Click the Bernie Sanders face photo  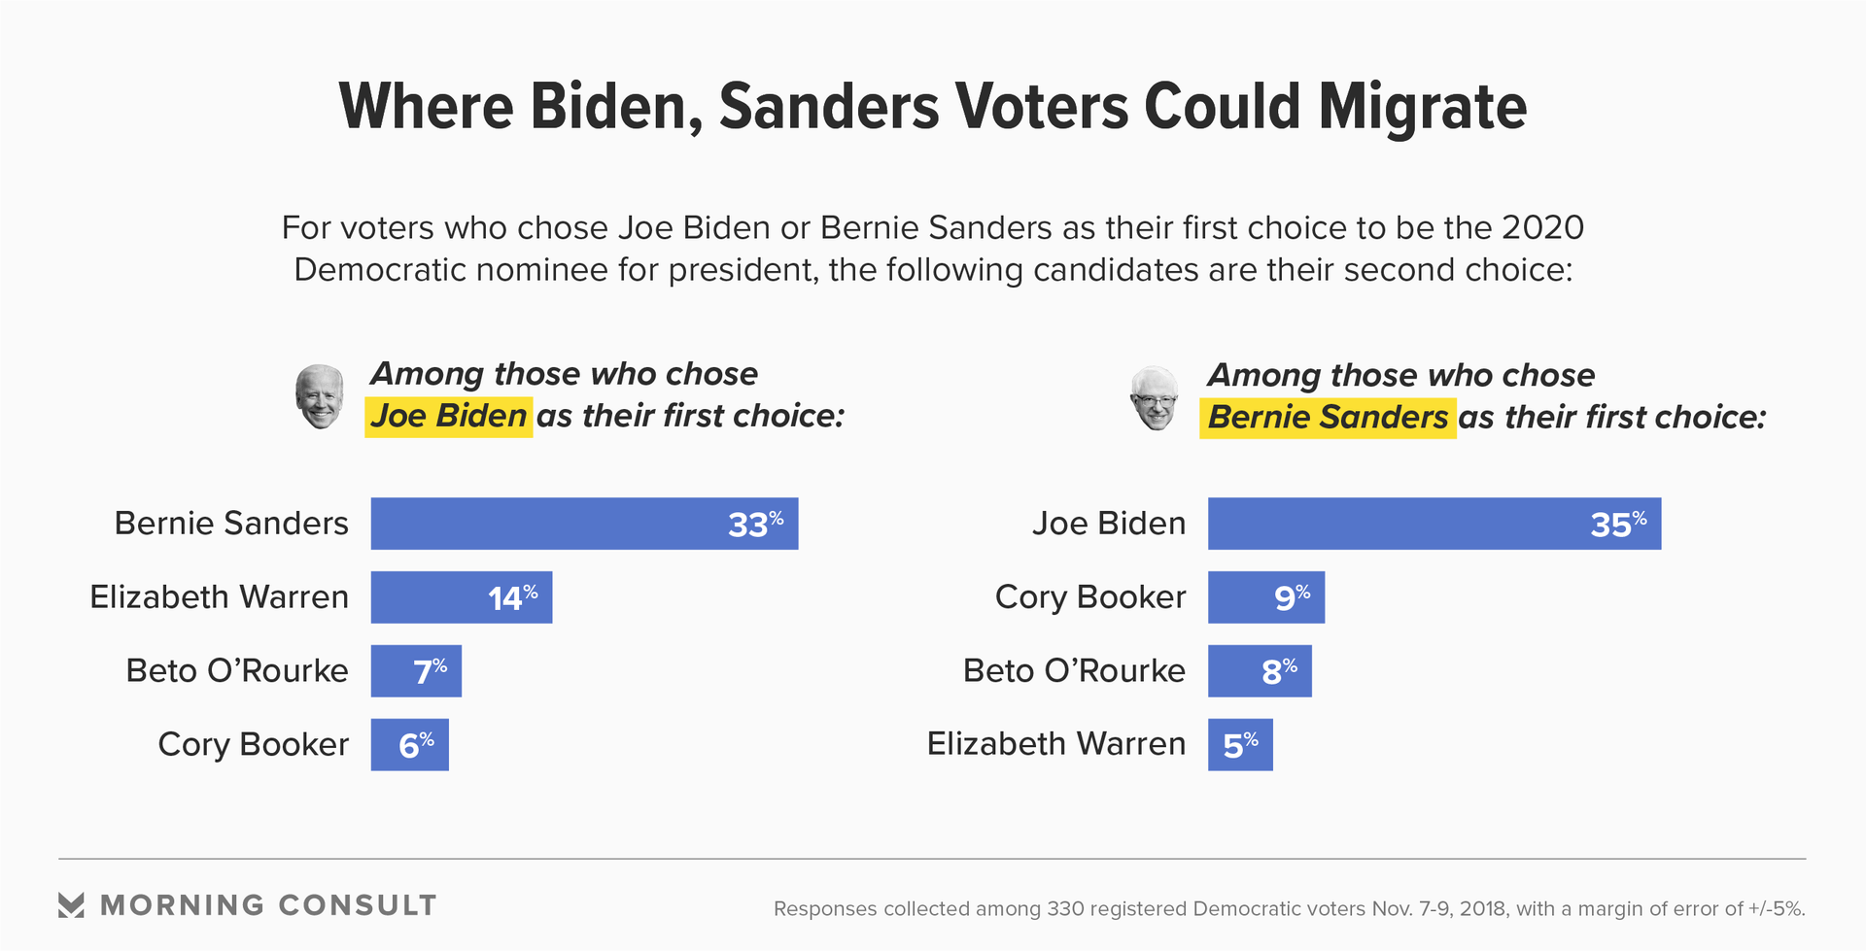1155,397
